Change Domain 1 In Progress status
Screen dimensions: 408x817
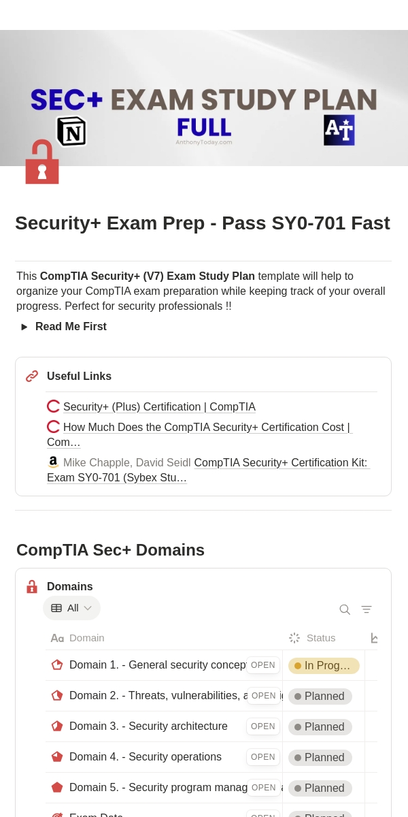[324, 666]
